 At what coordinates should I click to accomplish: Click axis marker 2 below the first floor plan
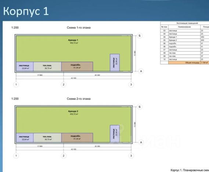(x=64, y=85)
